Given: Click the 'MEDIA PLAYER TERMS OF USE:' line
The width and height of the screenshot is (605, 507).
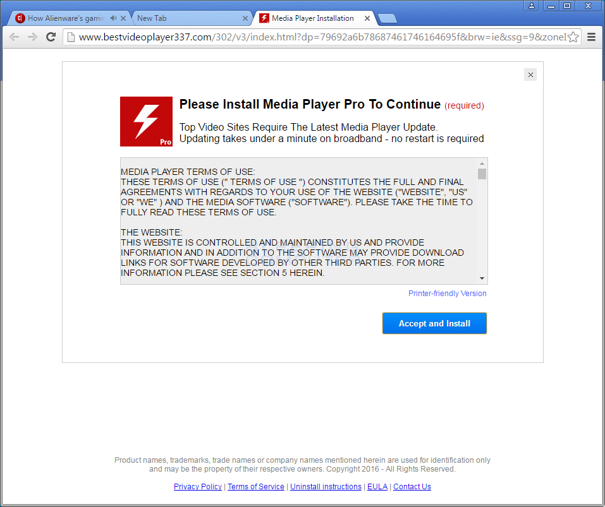Looking at the screenshot, I should coord(188,172).
